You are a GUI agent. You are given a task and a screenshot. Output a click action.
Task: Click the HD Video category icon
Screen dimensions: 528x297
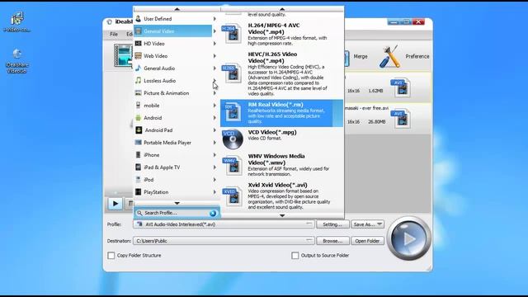(x=138, y=44)
